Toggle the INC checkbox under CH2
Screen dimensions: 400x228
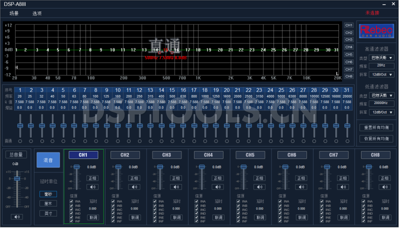(113, 209)
